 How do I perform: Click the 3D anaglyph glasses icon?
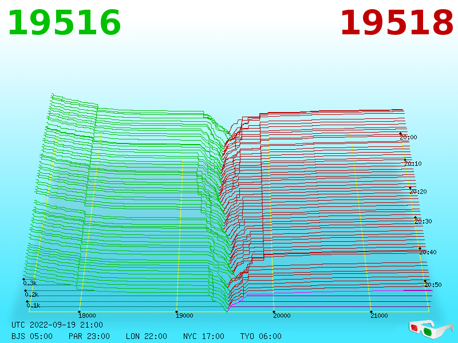coord(431,329)
